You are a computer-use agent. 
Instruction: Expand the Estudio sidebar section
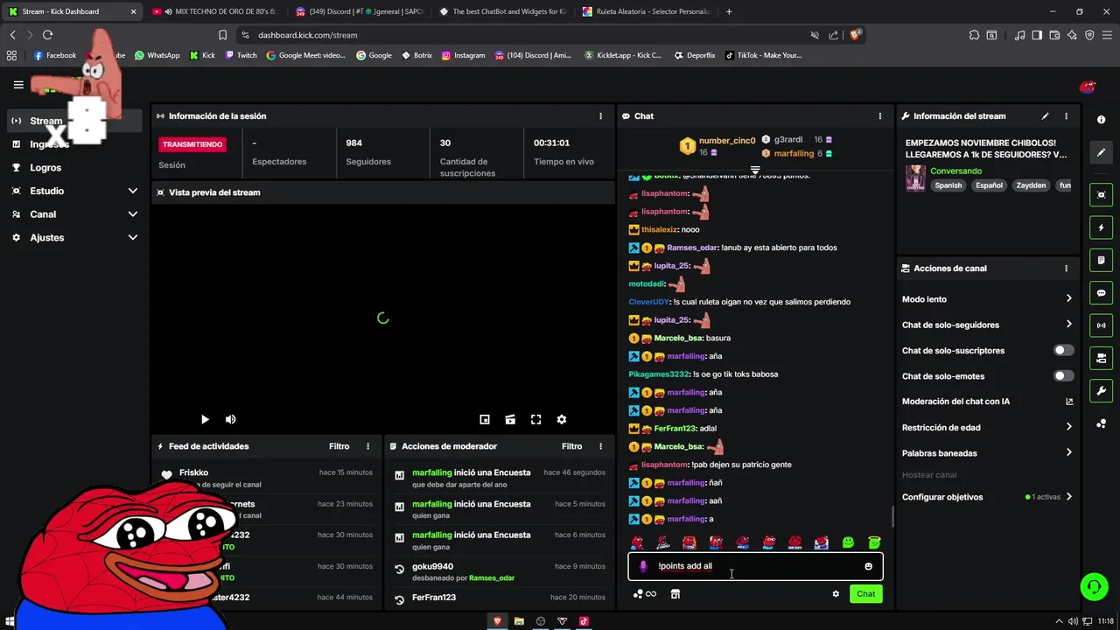tap(133, 191)
